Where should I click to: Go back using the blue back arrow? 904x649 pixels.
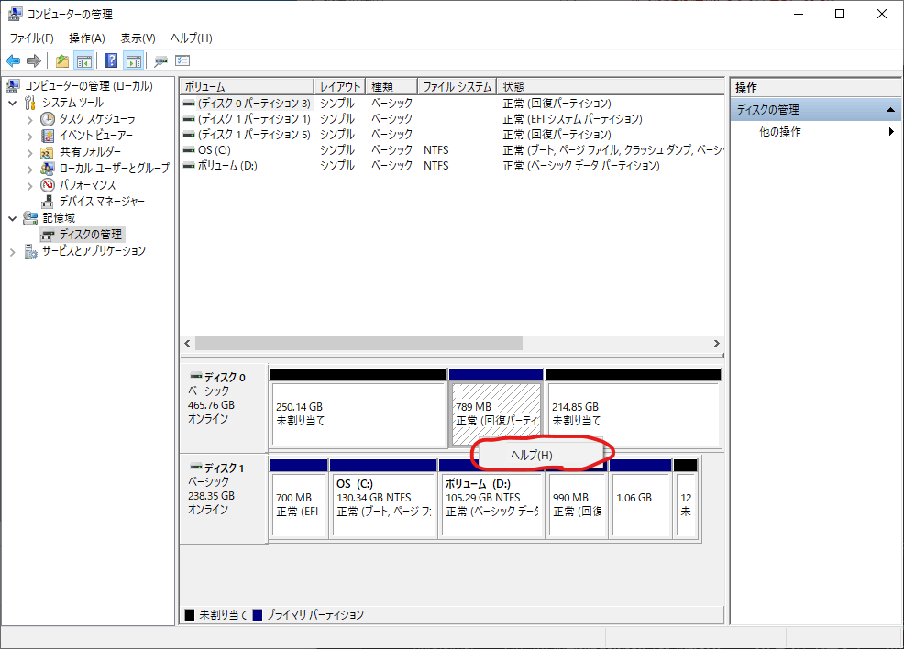13,60
